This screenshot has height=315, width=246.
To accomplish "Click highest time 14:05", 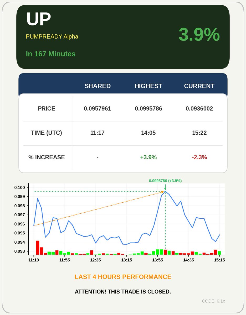I will 148,133.
